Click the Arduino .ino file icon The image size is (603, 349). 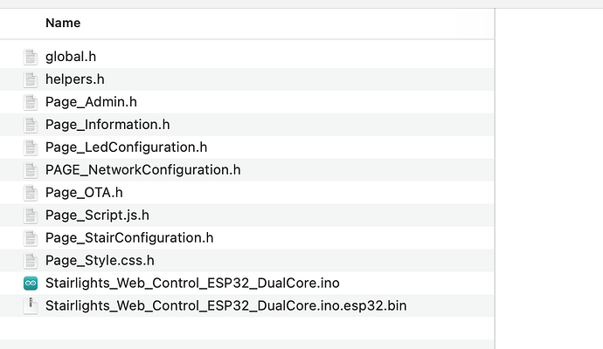click(31, 284)
